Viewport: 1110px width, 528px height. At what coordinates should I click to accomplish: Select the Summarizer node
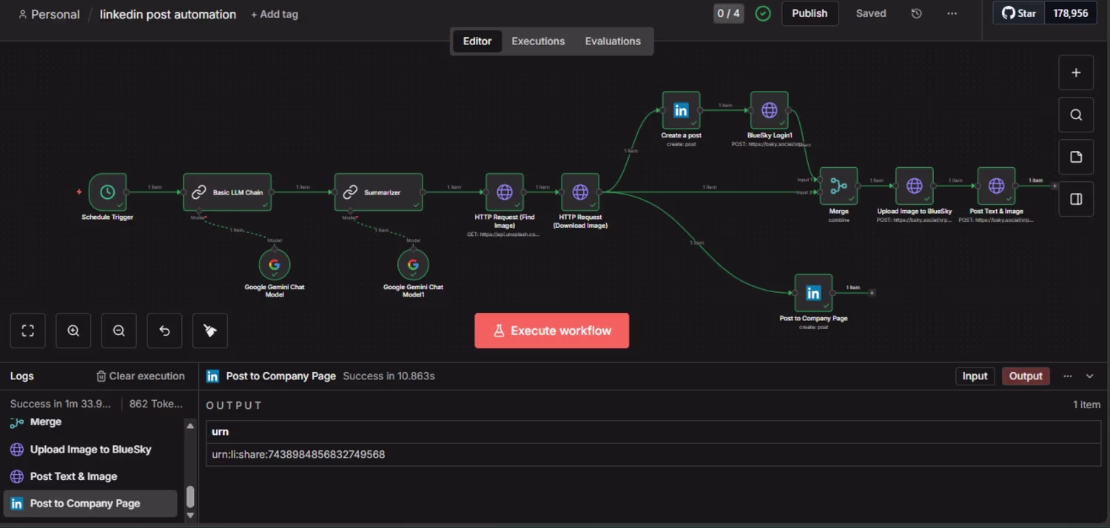378,192
